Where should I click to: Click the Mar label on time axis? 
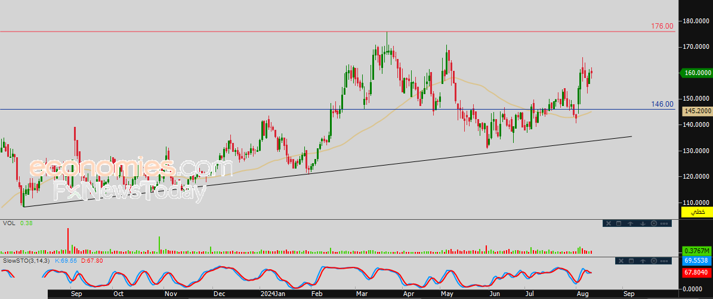point(362,294)
